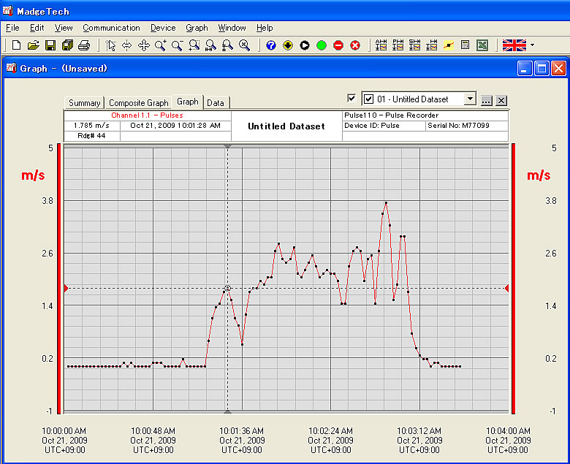Image resolution: width=570 pixels, height=464 pixels.
Task: Expand the Untitled Dataset dropdown list
Action: (x=470, y=99)
